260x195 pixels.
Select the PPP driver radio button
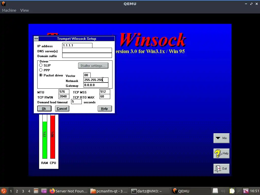[x=41, y=70]
